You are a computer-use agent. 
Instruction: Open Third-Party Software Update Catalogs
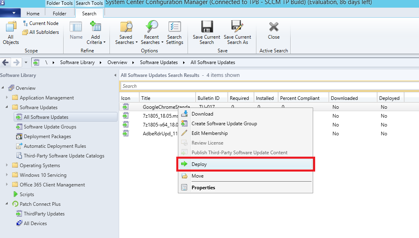[64, 155]
